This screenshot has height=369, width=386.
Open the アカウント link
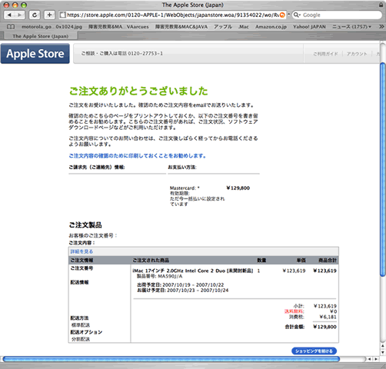coord(357,54)
